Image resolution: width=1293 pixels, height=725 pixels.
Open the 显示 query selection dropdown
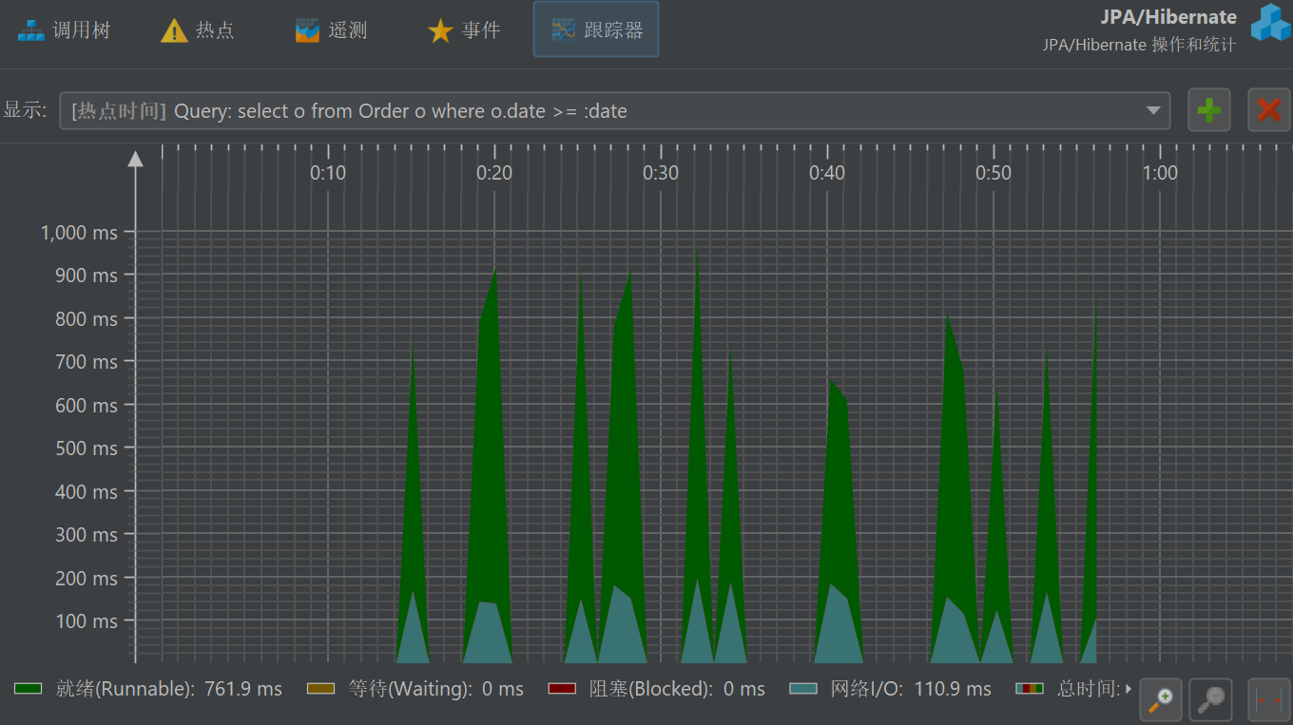tap(614, 111)
